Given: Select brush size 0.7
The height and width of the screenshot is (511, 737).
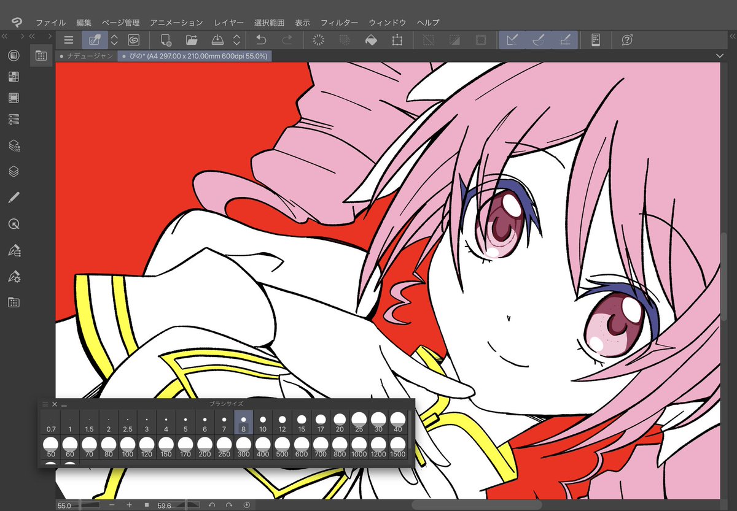Looking at the screenshot, I should coord(51,422).
